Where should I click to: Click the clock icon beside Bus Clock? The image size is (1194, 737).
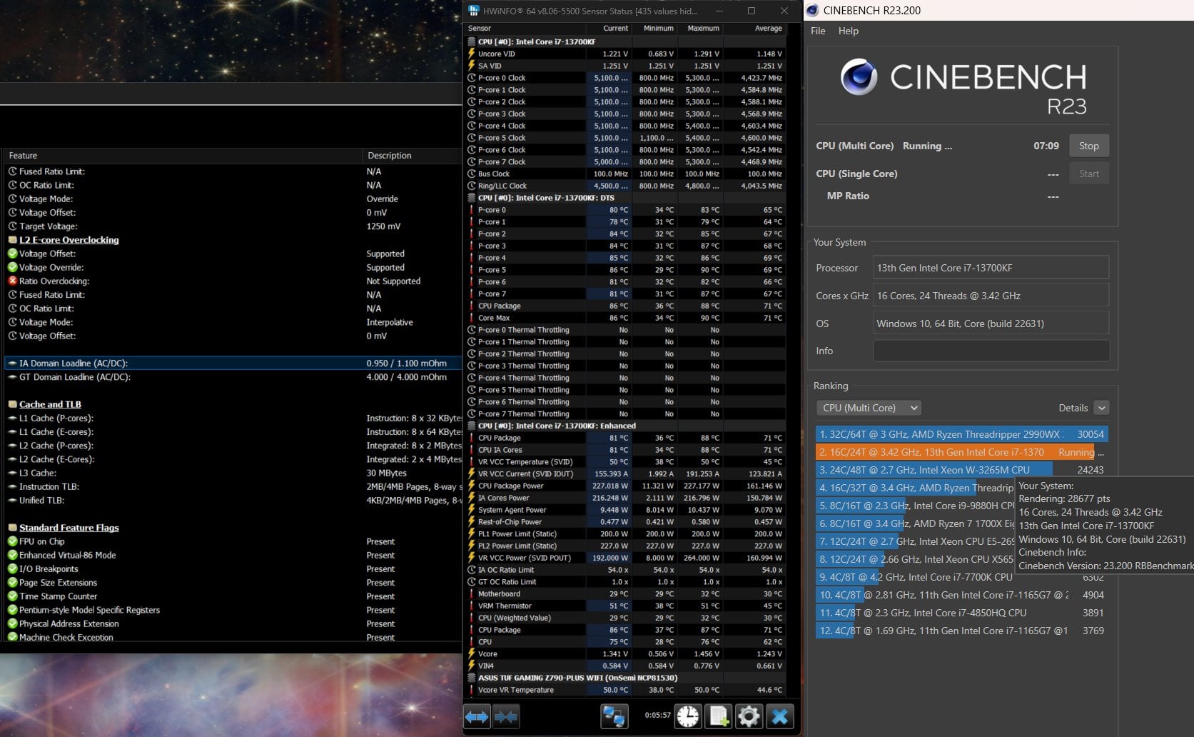(x=472, y=174)
